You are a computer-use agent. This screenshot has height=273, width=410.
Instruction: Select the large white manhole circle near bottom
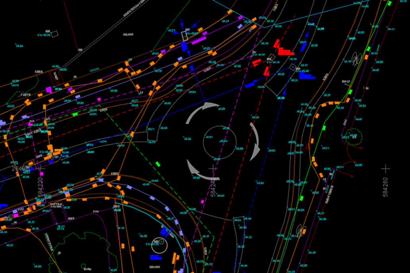click(x=159, y=245)
